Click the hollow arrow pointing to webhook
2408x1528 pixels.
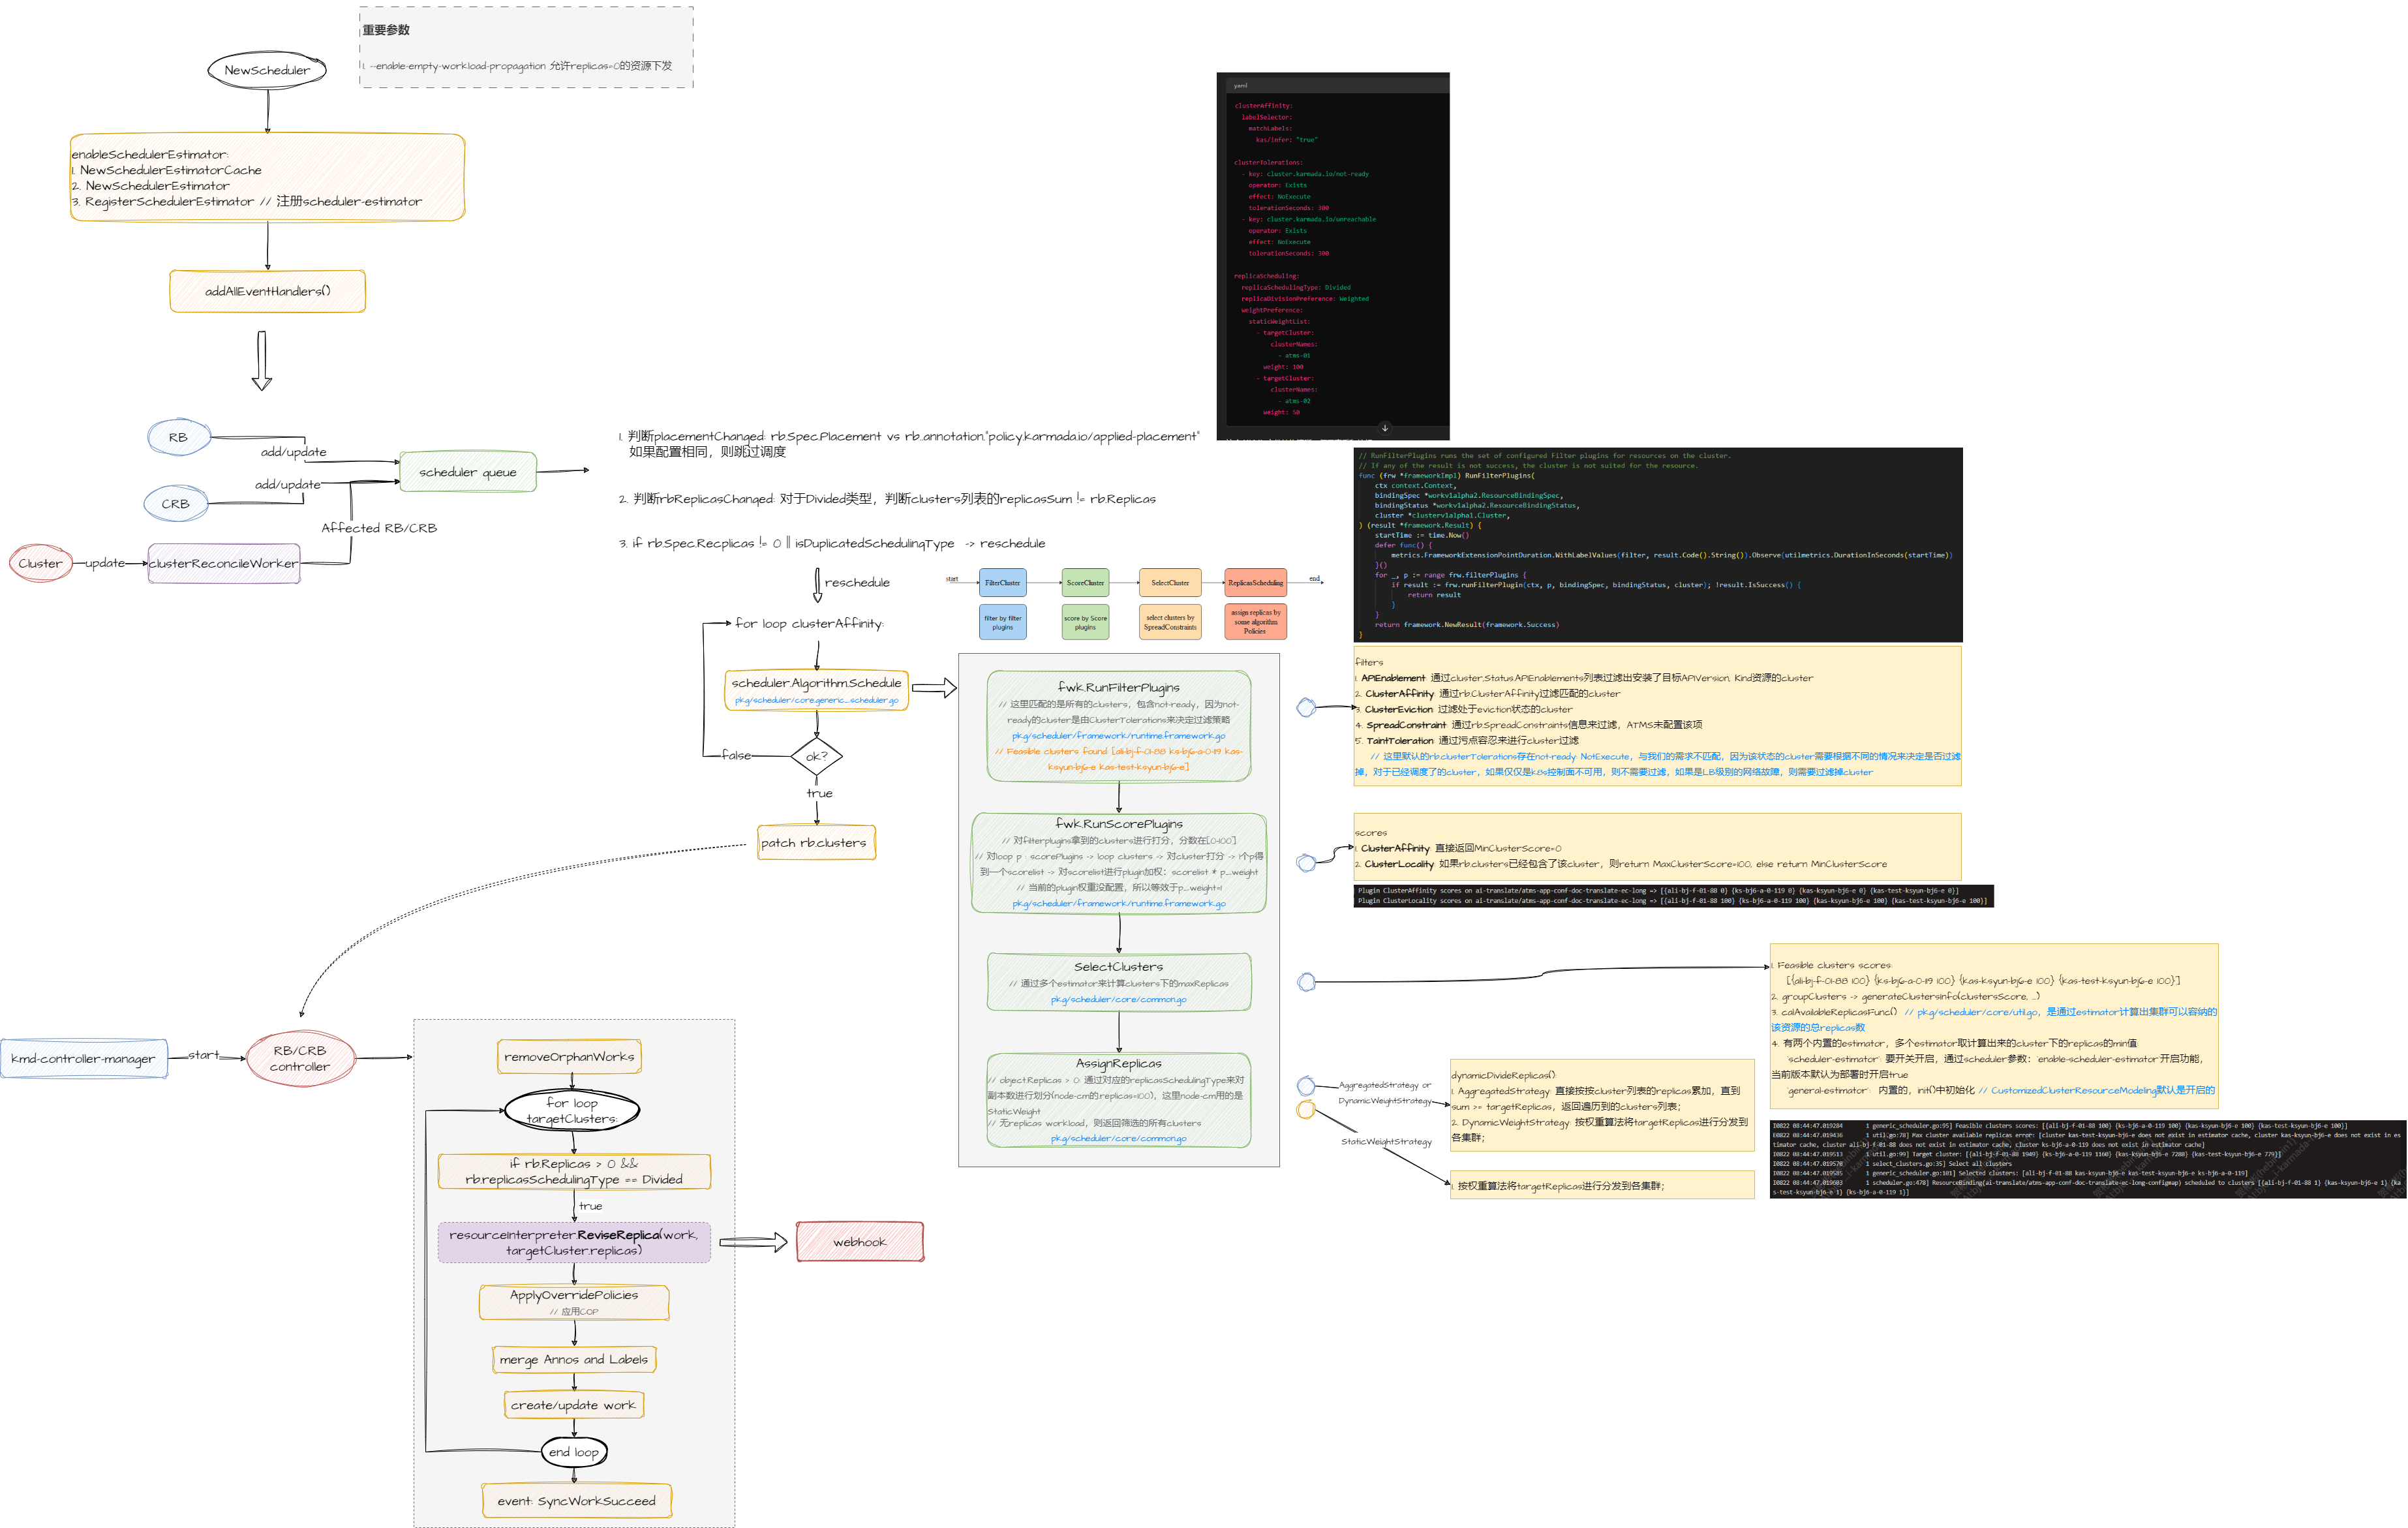[x=753, y=1242]
